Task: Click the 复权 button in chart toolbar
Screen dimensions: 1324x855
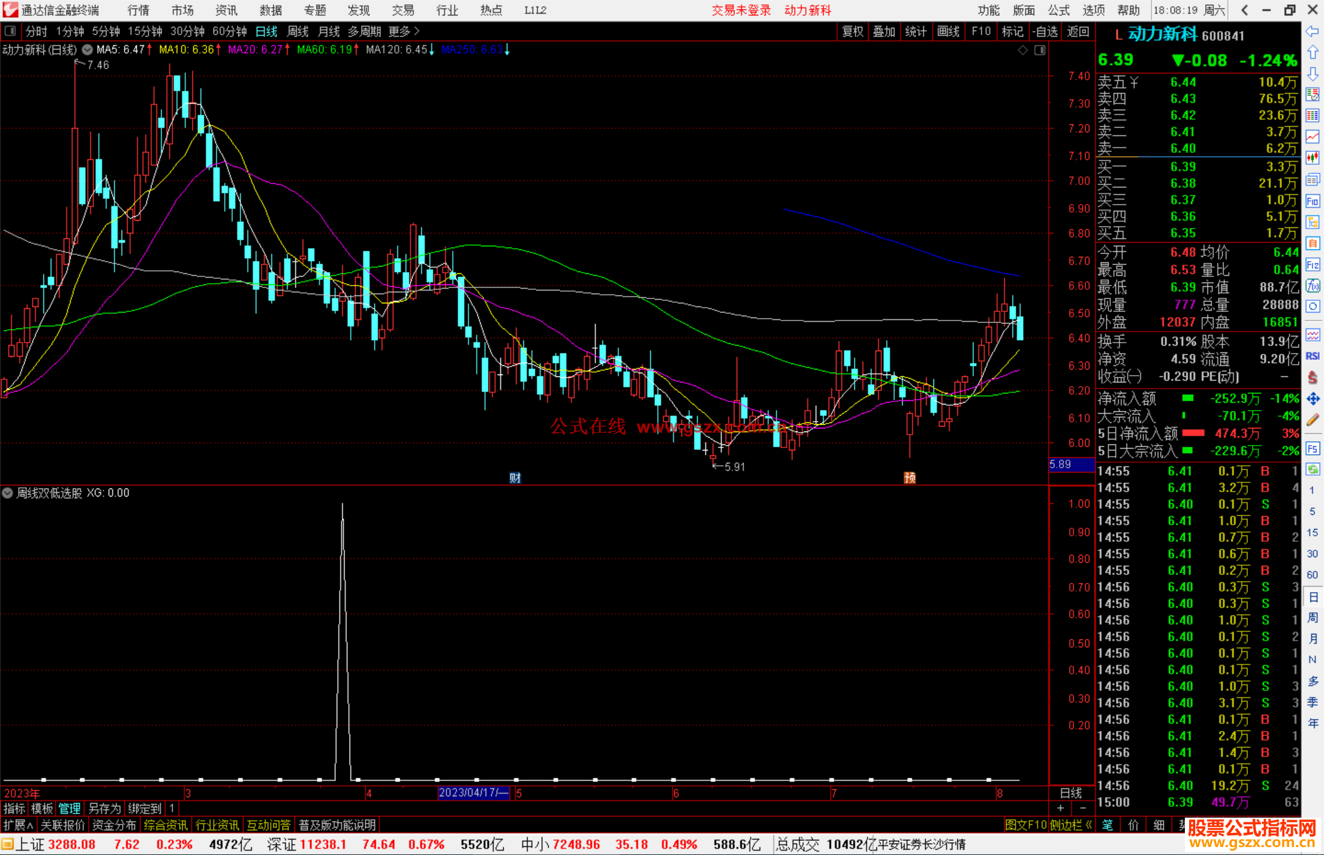Action: [x=853, y=31]
